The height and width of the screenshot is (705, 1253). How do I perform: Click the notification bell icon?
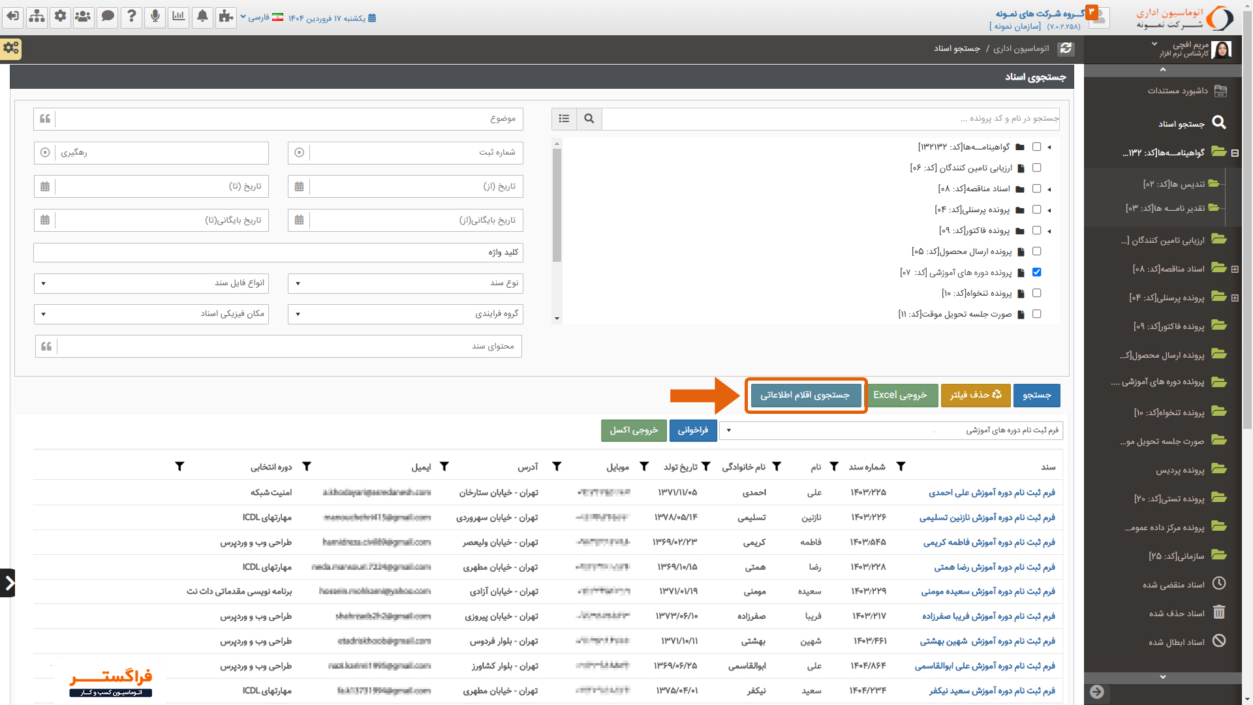[202, 18]
